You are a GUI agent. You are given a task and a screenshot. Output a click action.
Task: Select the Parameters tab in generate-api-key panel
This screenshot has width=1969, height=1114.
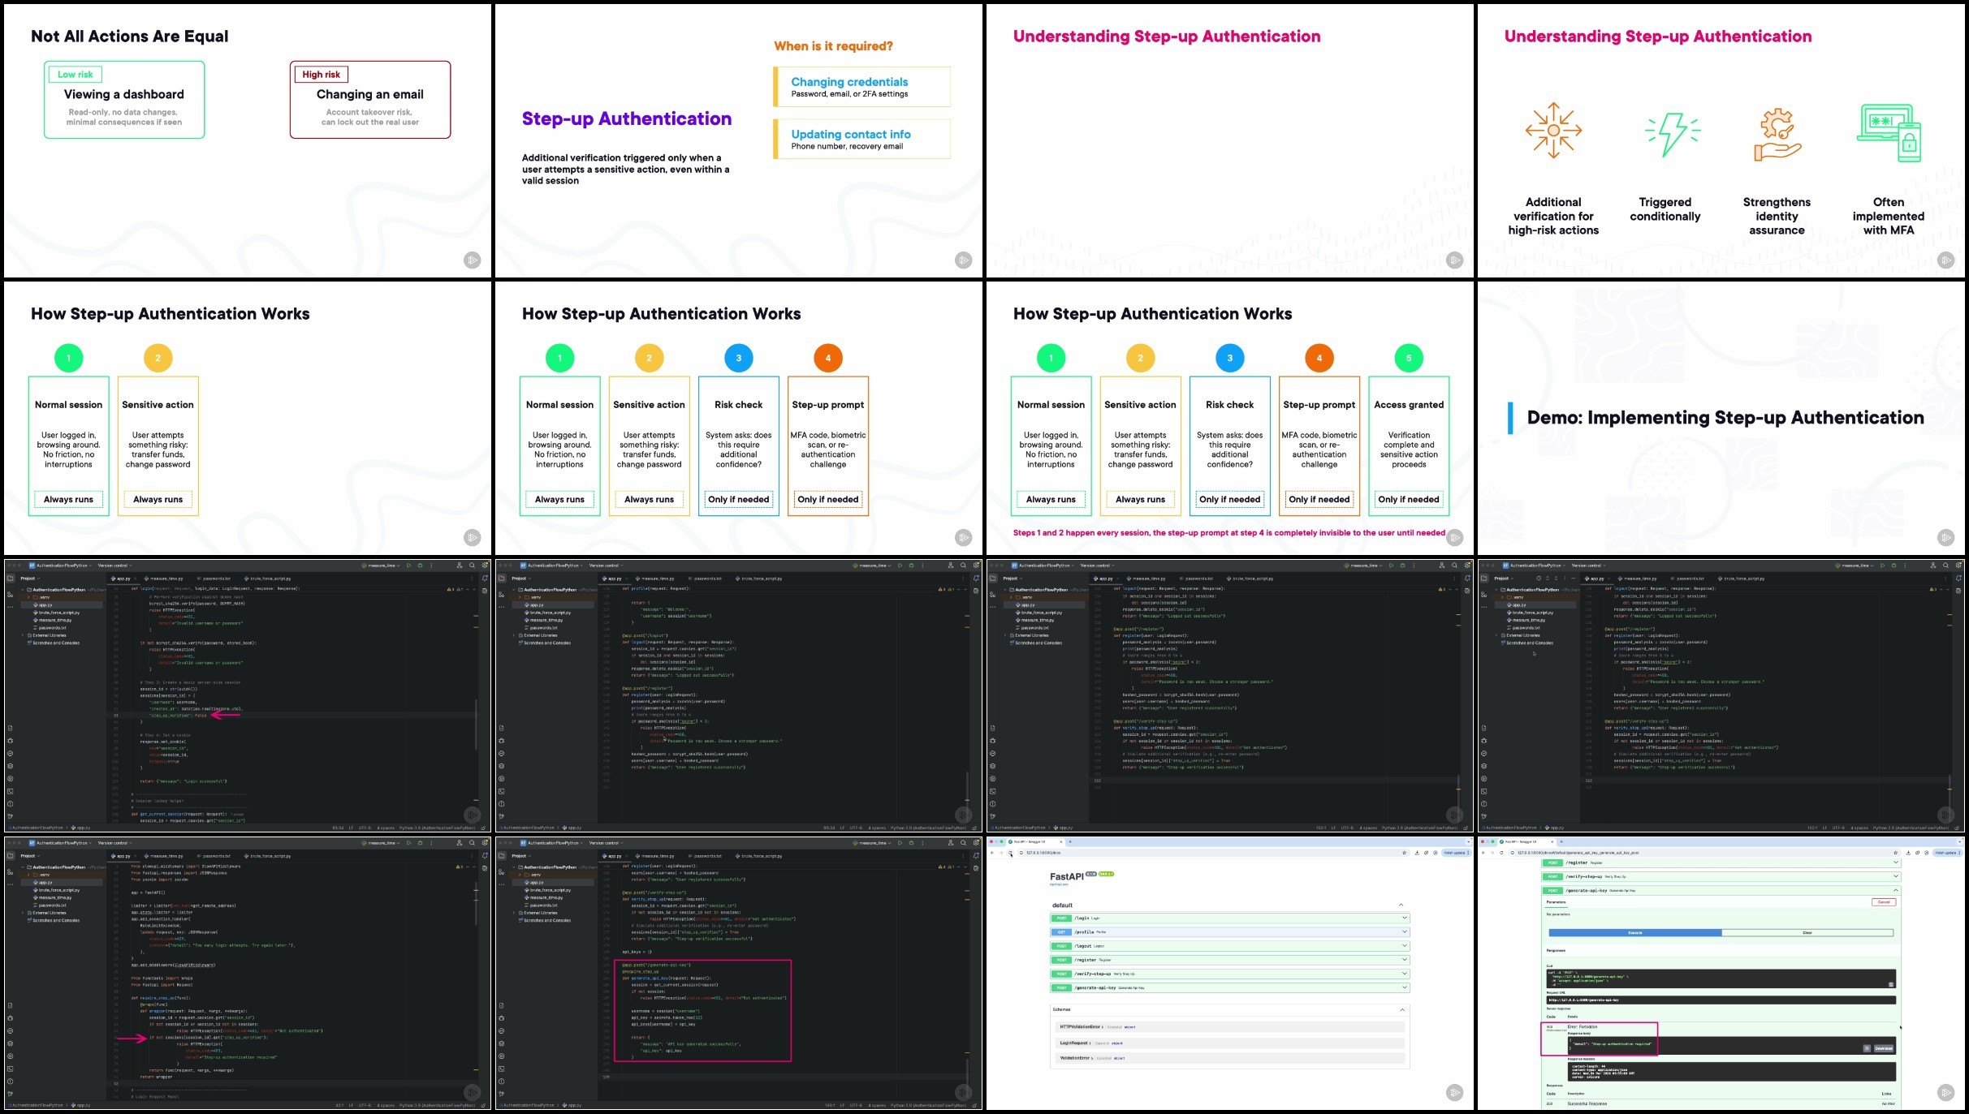tap(1556, 902)
